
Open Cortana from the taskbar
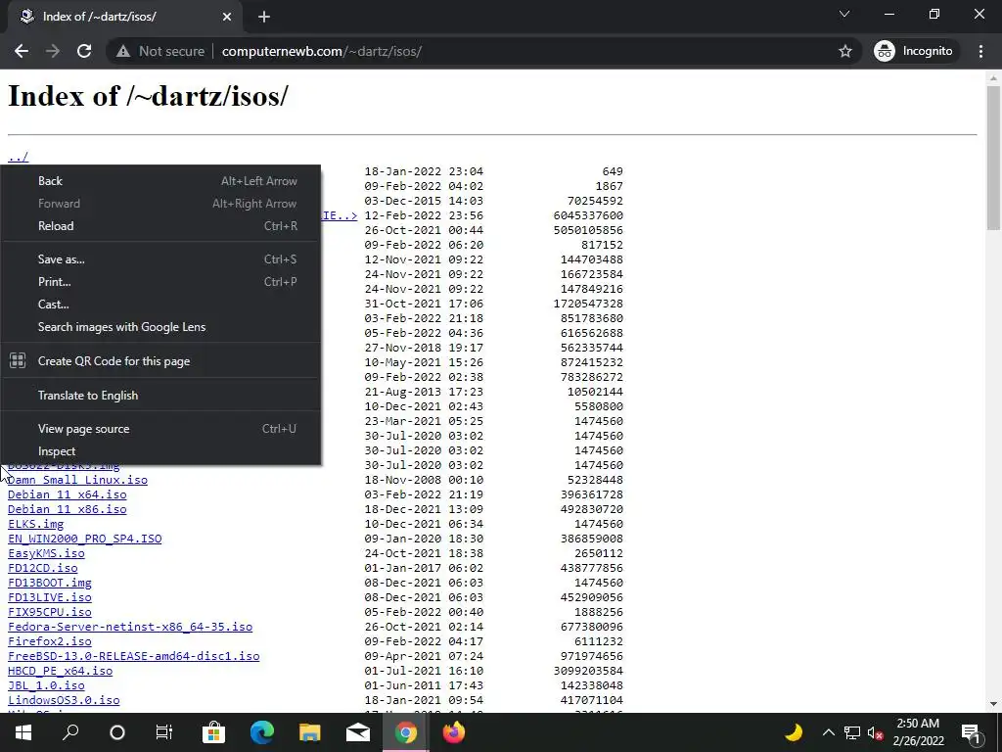pyautogui.click(x=117, y=732)
